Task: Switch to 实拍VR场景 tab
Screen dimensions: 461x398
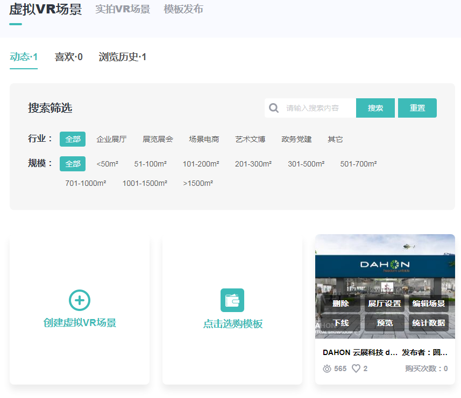Action: (123, 9)
